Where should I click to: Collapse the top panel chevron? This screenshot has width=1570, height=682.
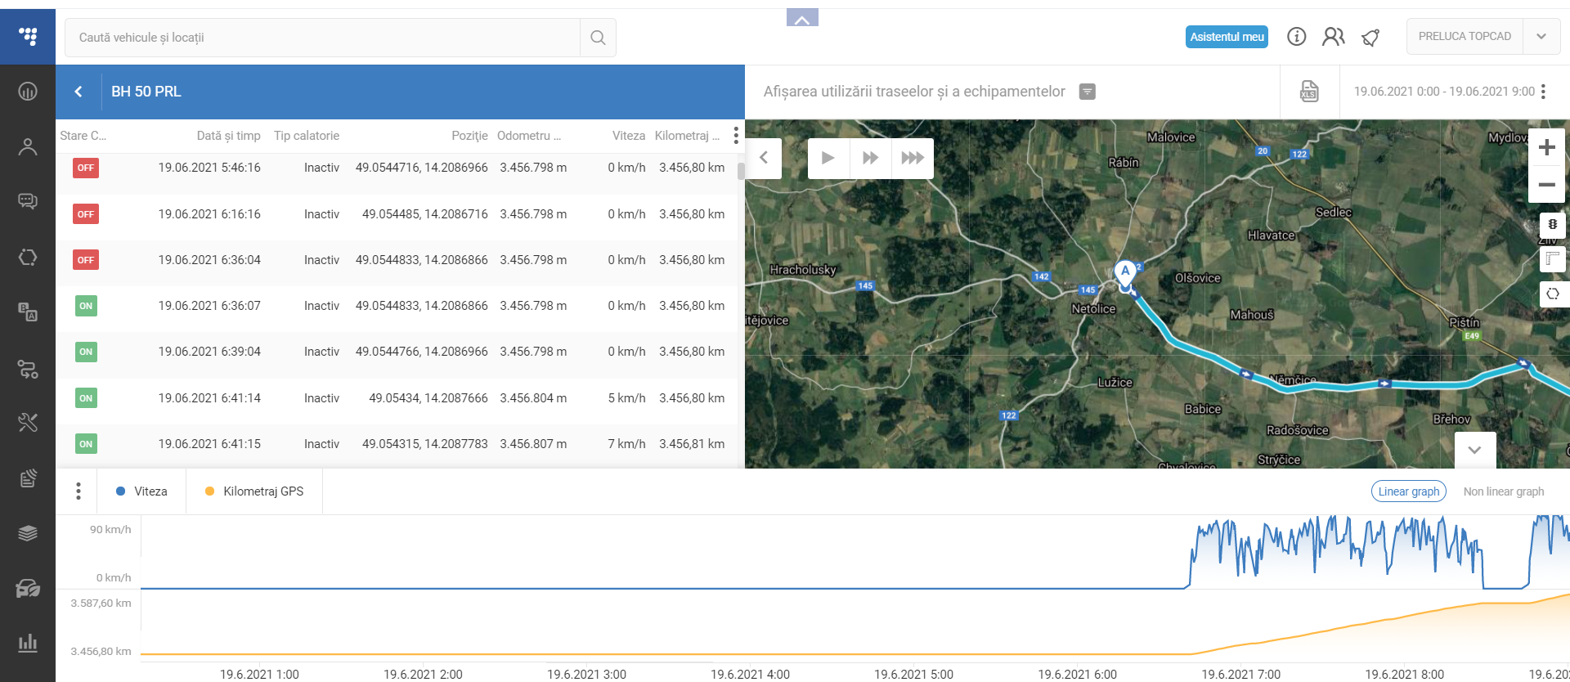802,19
